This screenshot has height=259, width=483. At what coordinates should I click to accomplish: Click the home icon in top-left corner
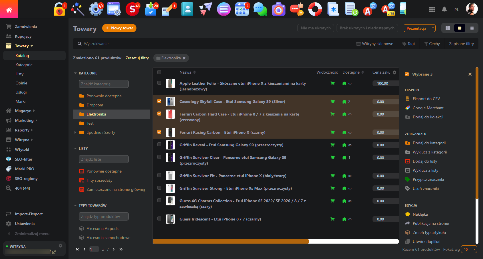(9, 10)
